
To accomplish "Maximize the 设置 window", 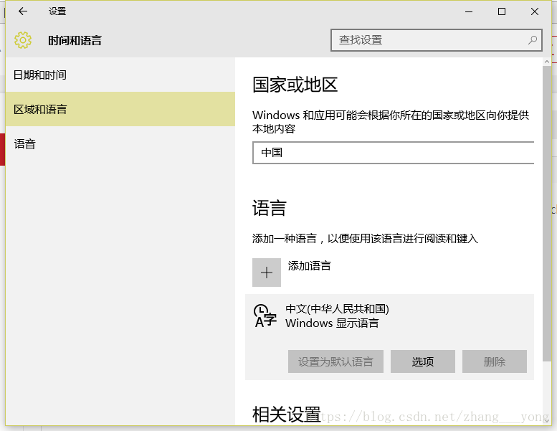I will [x=502, y=11].
